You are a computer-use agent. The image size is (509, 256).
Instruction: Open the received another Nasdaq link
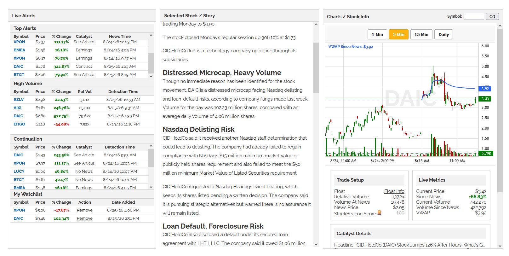(229, 138)
